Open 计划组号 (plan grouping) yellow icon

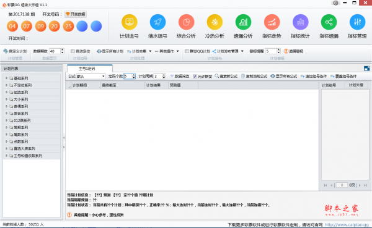click(x=130, y=22)
